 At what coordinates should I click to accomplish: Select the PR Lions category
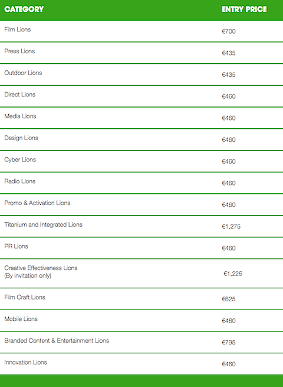[16, 246]
